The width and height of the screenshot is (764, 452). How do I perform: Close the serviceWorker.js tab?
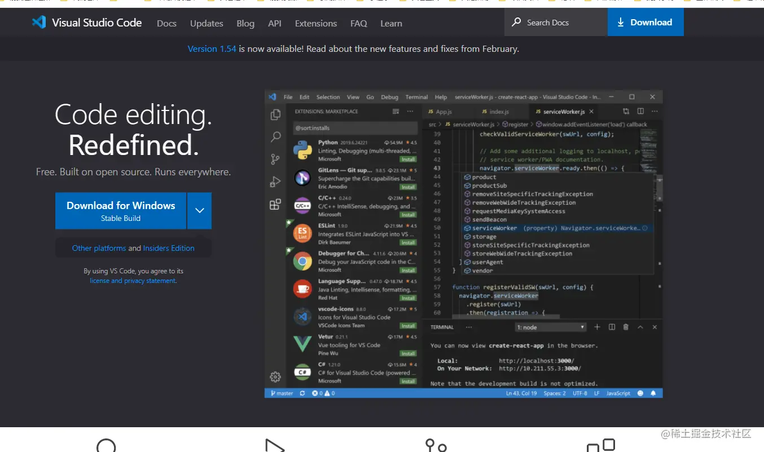coord(591,112)
